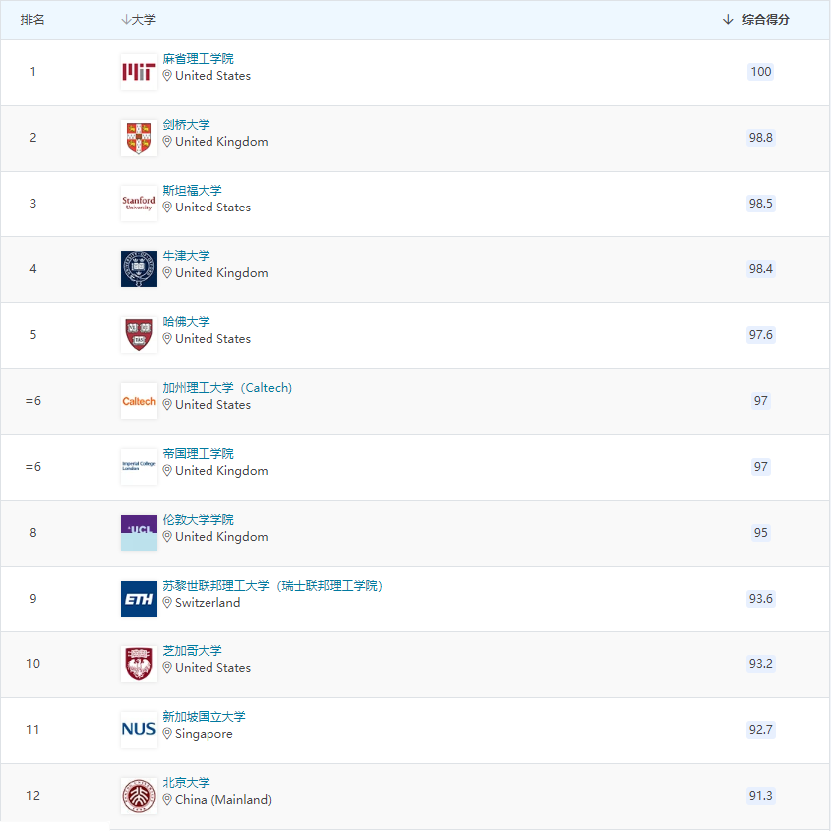Click the Cambridge University crest logo
831x831 pixels.
pos(138,138)
